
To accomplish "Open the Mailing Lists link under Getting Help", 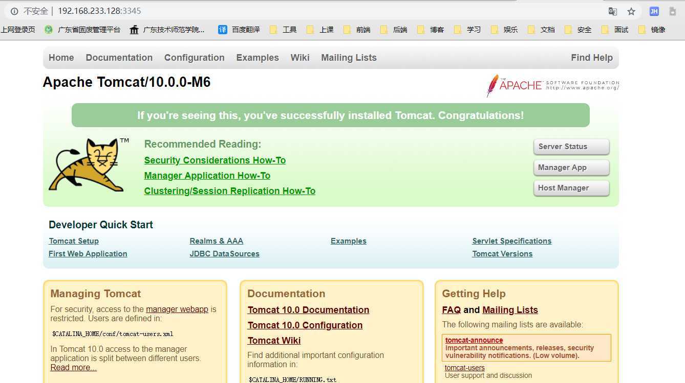I will (x=510, y=310).
